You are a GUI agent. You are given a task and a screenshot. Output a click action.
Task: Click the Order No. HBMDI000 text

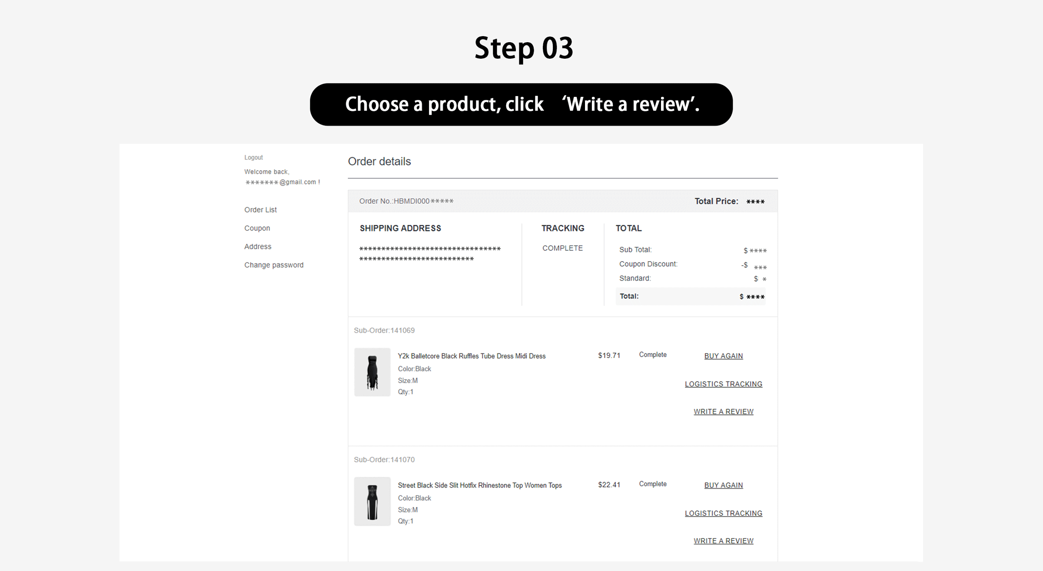coord(406,201)
